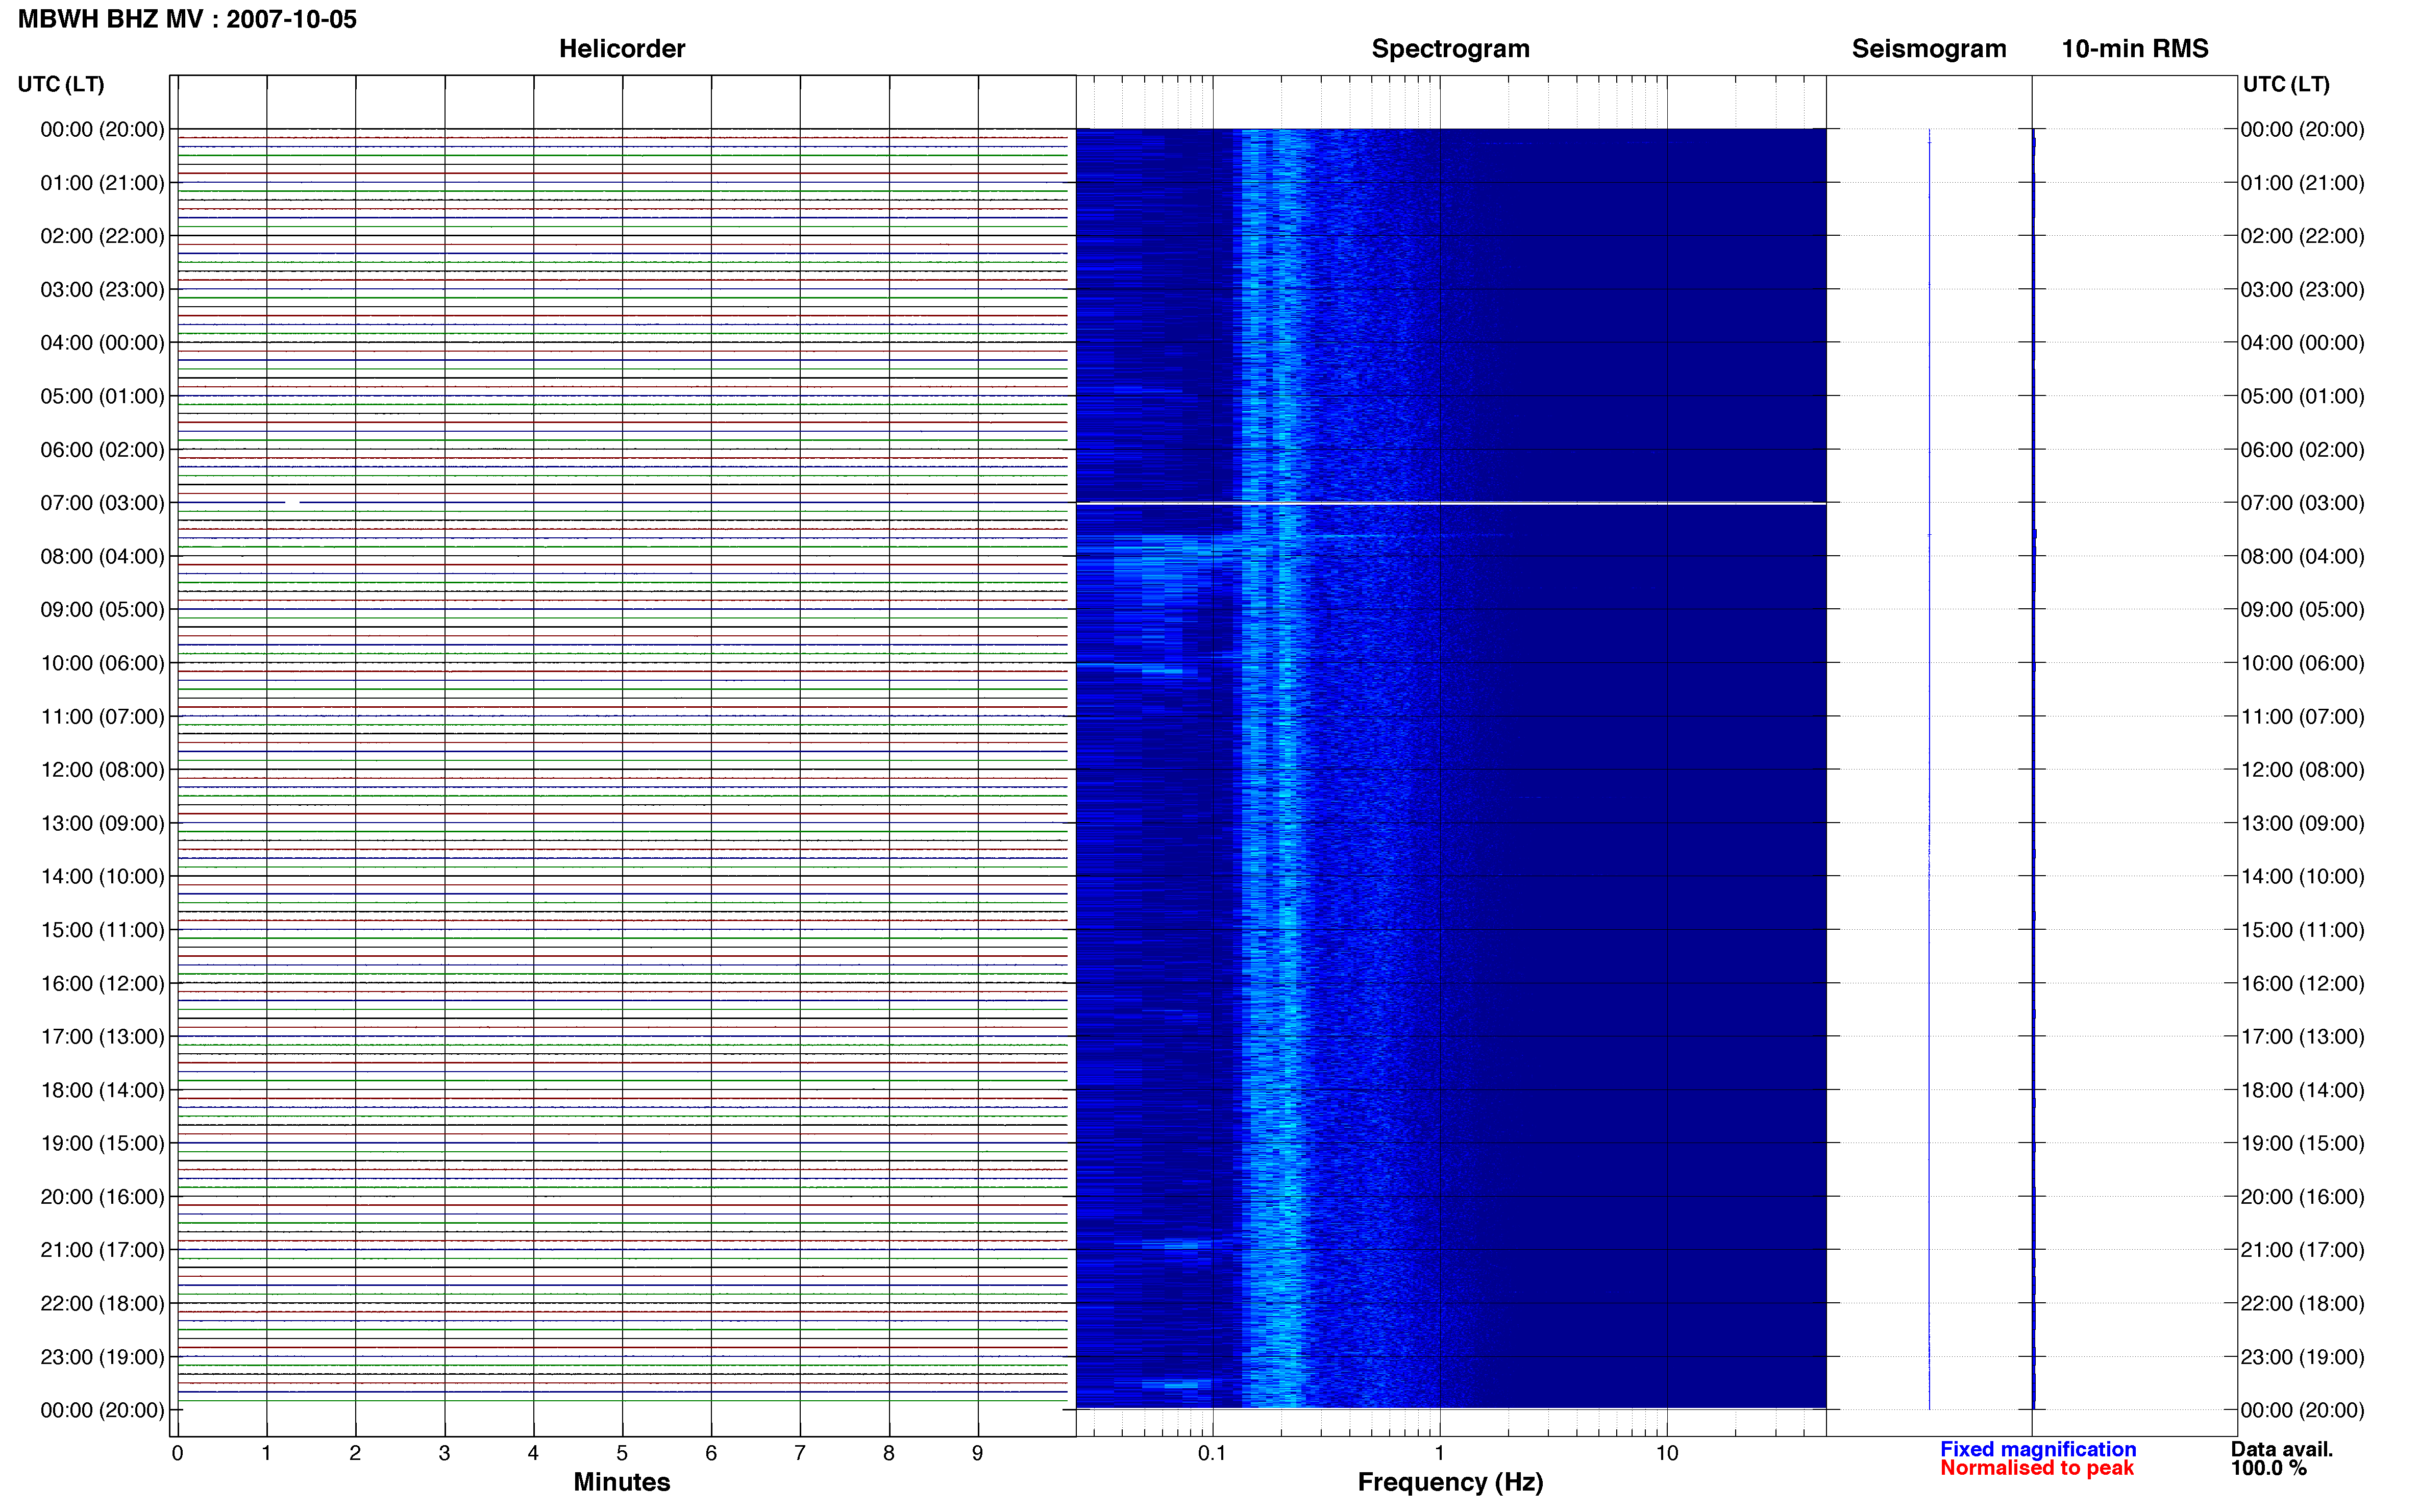
Task: Click the left '16:00 (12:00)' time label
Action: pyautogui.click(x=102, y=983)
